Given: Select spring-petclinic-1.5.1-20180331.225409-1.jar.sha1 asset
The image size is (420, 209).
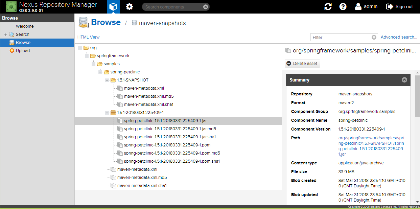Looking at the screenshot, I should pyautogui.click(x=170, y=137).
